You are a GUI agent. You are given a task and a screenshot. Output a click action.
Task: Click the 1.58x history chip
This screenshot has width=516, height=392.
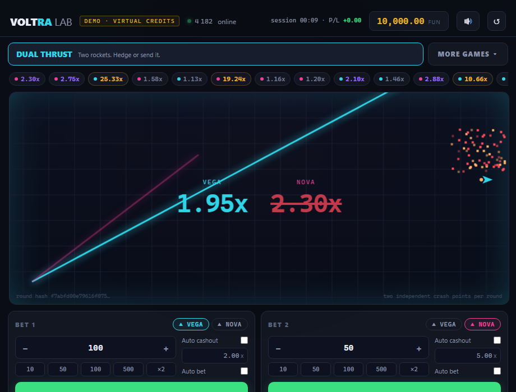[150, 79]
